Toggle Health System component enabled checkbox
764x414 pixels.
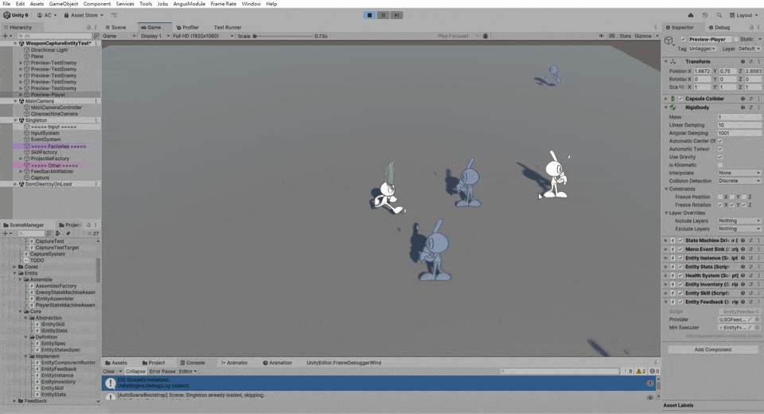pos(680,275)
